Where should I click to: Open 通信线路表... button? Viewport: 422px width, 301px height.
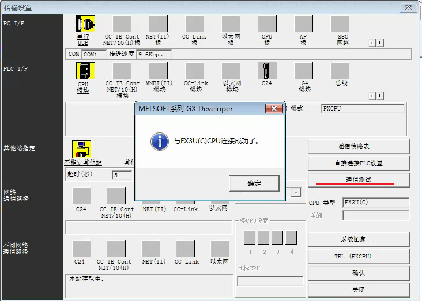point(359,146)
